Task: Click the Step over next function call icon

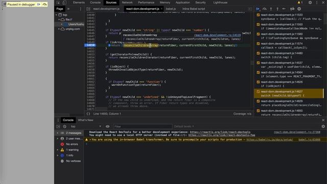Action: point(265,9)
